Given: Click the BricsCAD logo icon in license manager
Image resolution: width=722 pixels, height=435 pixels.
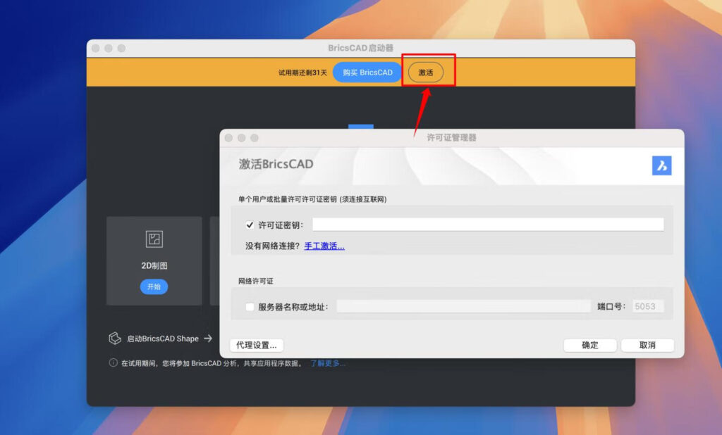Looking at the screenshot, I should (661, 165).
